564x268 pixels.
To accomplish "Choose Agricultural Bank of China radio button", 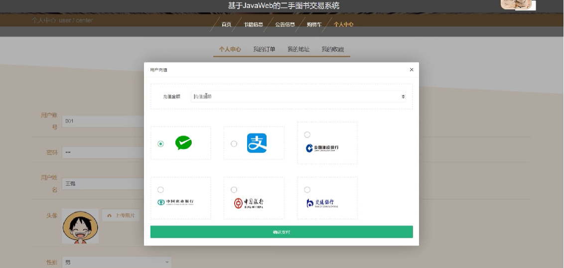I will tap(161, 190).
